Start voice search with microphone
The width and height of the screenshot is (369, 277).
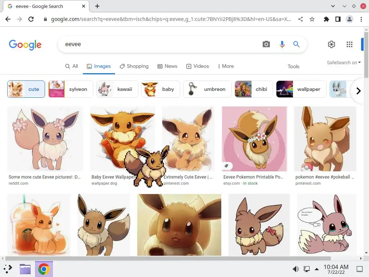(x=282, y=44)
